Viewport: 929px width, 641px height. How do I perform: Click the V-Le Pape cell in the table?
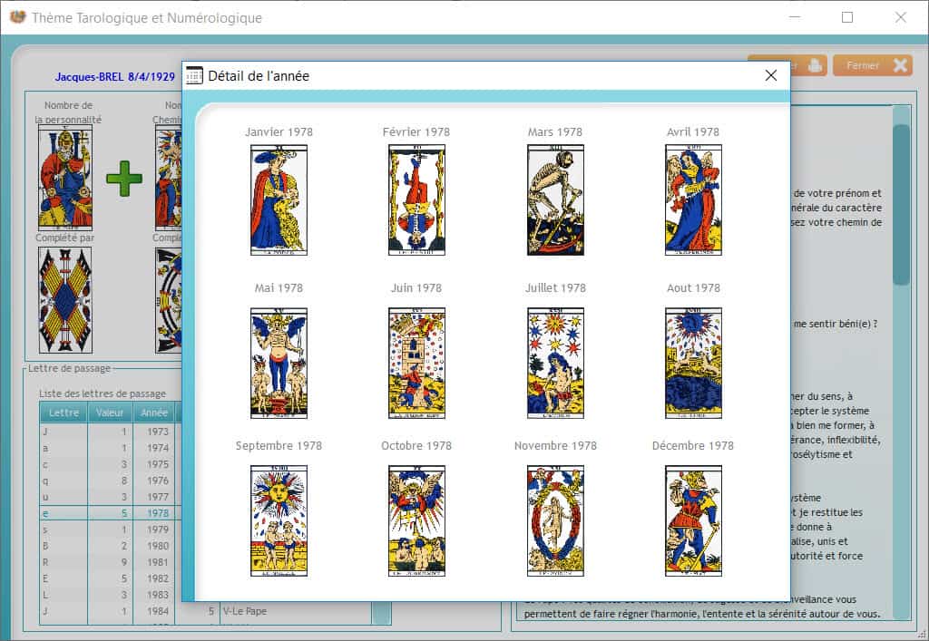[x=295, y=611]
